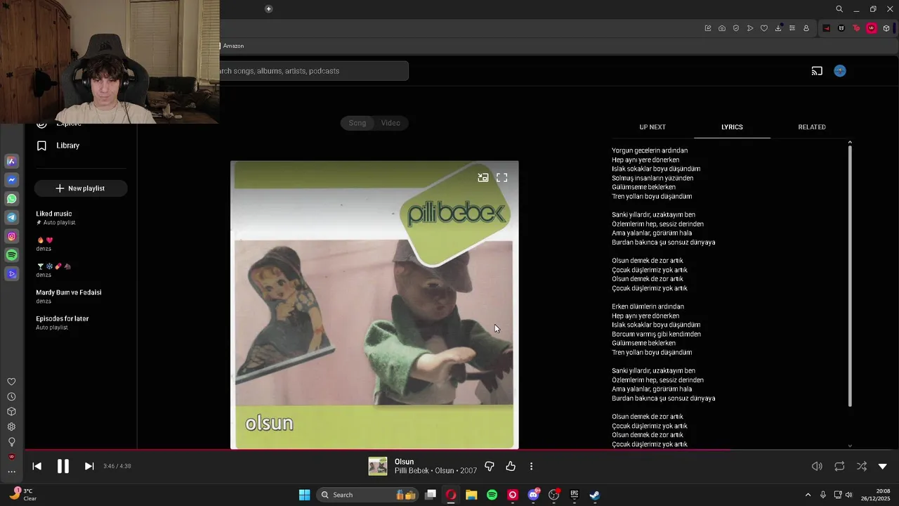Image resolution: width=899 pixels, height=506 pixels.
Task: Open Easy Setup sliders icon
Action: [x=792, y=28]
